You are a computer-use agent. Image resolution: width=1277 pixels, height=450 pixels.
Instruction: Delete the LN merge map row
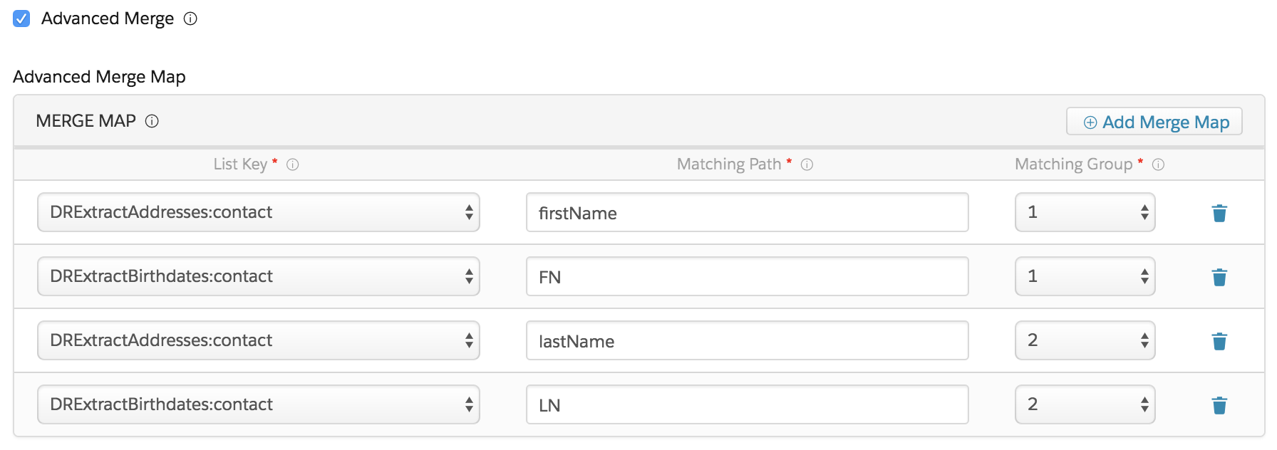point(1219,405)
